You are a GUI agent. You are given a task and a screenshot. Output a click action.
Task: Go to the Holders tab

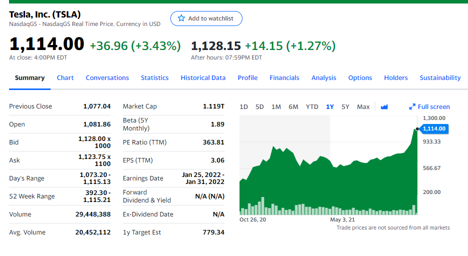pos(396,77)
